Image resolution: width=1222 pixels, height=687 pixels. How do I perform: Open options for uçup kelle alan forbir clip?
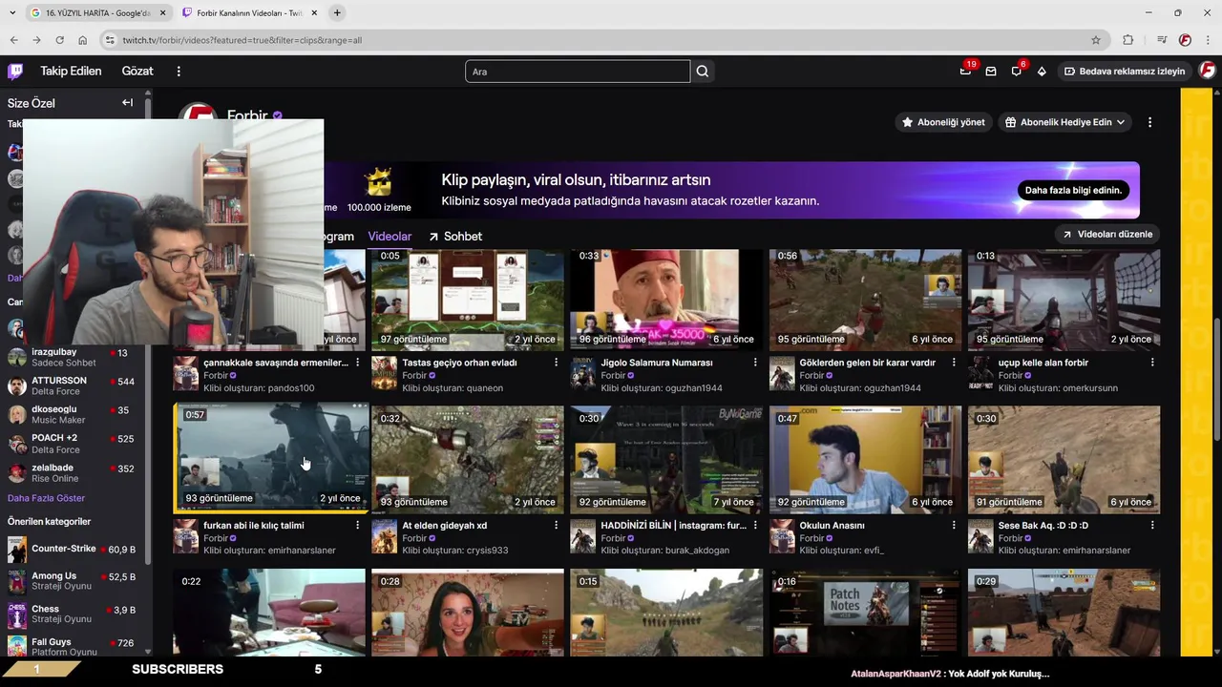(x=1152, y=363)
